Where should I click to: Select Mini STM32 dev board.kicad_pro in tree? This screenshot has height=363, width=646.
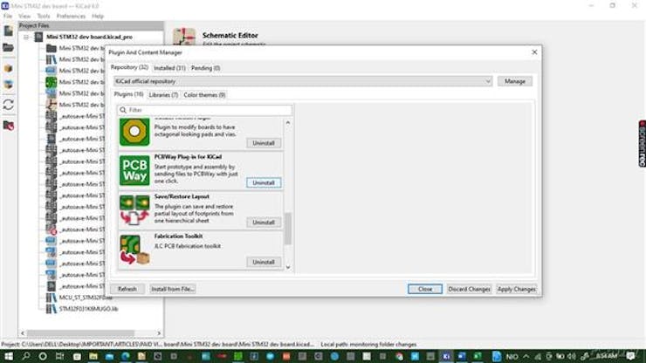89,37
